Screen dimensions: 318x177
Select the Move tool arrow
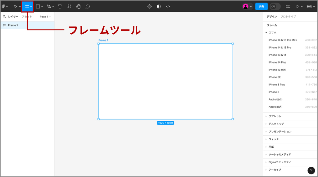point(16,6)
